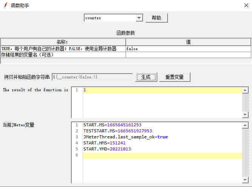Click the down arrow of result area scrollbar
Image resolution: width=252 pixels, height=187 pixels.
[x=245, y=115]
